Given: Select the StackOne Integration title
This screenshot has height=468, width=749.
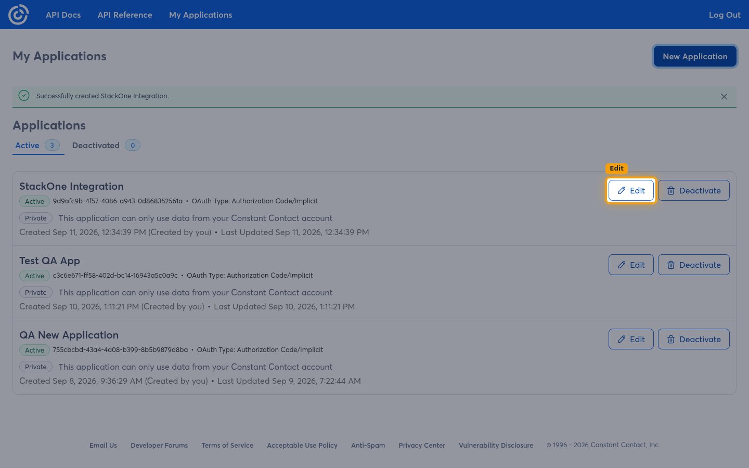Looking at the screenshot, I should (x=71, y=186).
